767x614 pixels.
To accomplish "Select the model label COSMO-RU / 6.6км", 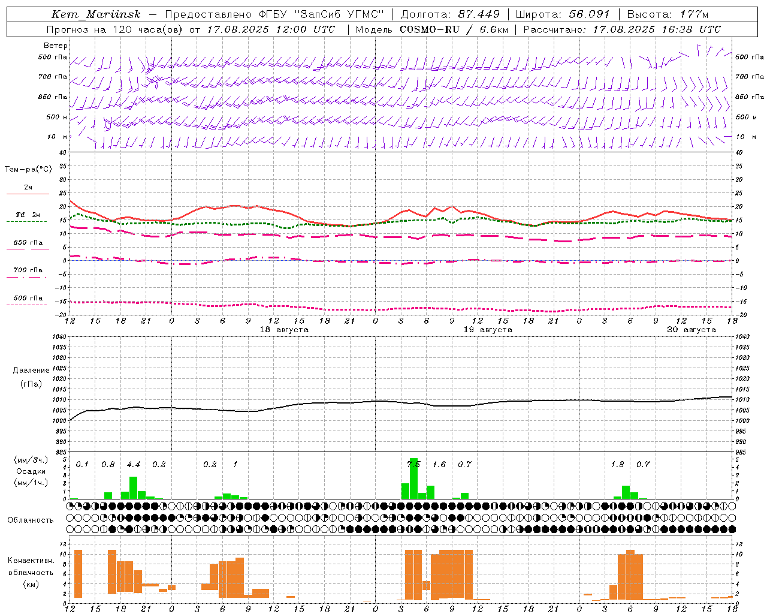I will coord(454,29).
